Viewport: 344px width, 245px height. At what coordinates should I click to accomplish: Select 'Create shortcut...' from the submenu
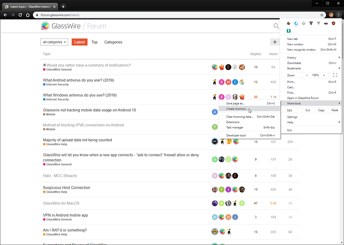tap(237, 109)
